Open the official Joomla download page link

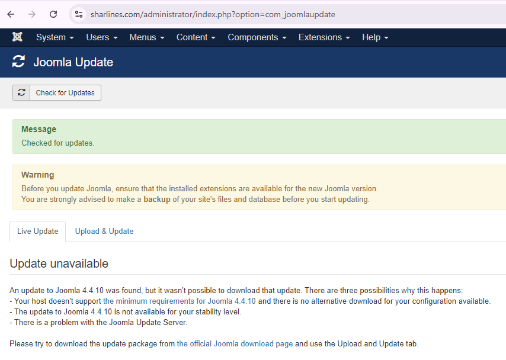[x=235, y=343]
